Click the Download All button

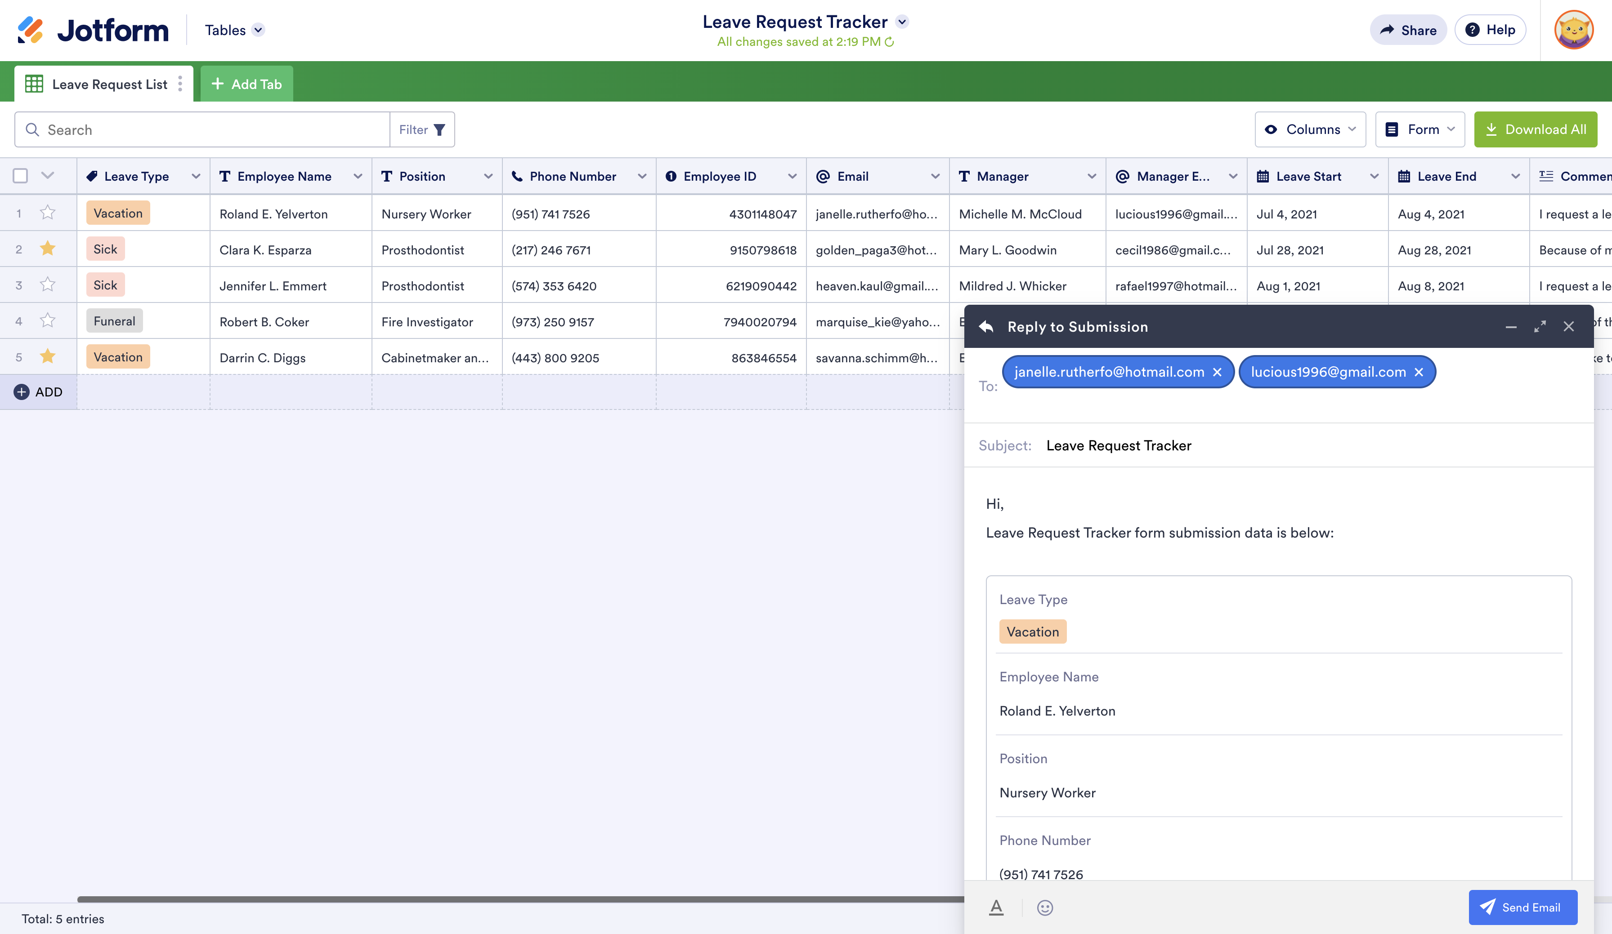coord(1535,130)
